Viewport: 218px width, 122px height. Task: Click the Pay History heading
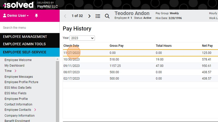click(77, 29)
